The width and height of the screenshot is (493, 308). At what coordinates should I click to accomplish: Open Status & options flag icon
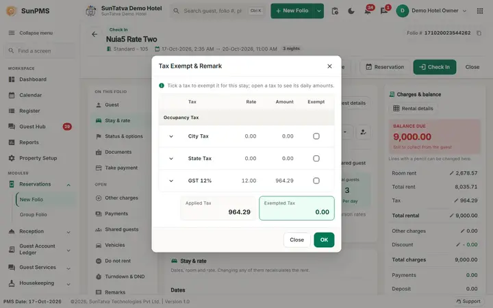(x=99, y=136)
